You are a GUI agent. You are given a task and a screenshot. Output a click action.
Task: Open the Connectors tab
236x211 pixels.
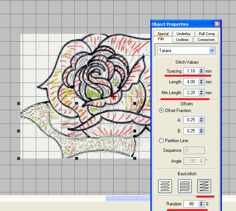(x=206, y=39)
